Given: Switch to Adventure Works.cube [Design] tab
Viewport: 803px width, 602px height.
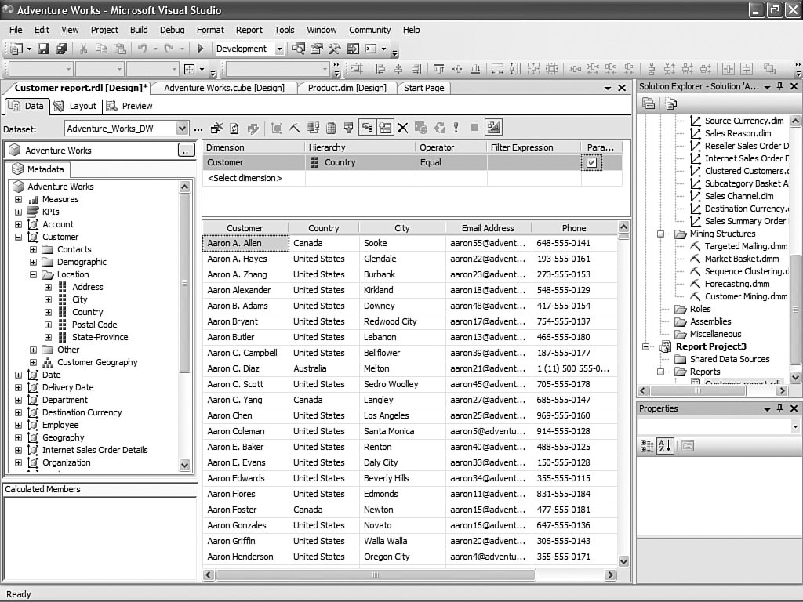Looking at the screenshot, I should (x=224, y=88).
